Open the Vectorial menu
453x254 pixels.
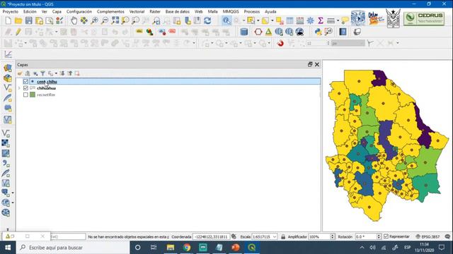[x=137, y=11]
